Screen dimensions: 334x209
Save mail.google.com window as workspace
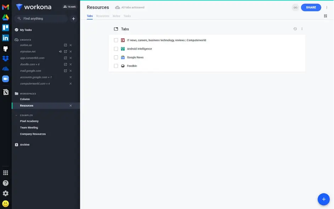click(65, 71)
